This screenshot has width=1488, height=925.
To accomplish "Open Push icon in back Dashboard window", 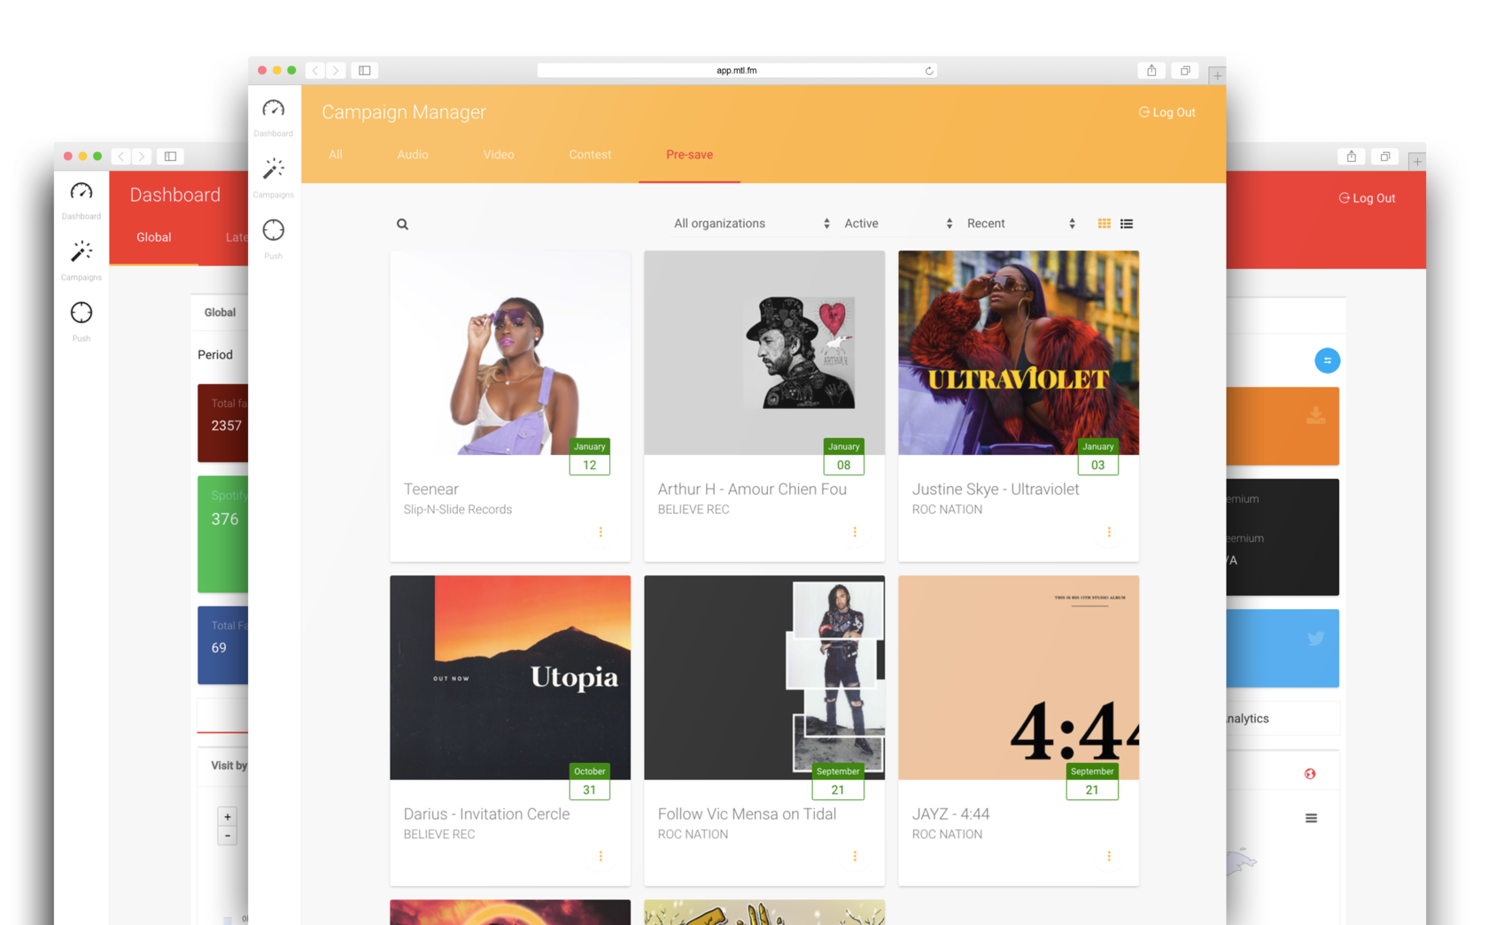I will pos(81,312).
